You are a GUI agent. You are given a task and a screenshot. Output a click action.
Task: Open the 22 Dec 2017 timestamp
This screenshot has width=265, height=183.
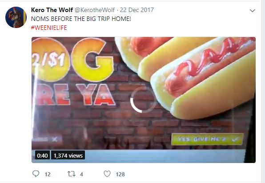coord(137,10)
